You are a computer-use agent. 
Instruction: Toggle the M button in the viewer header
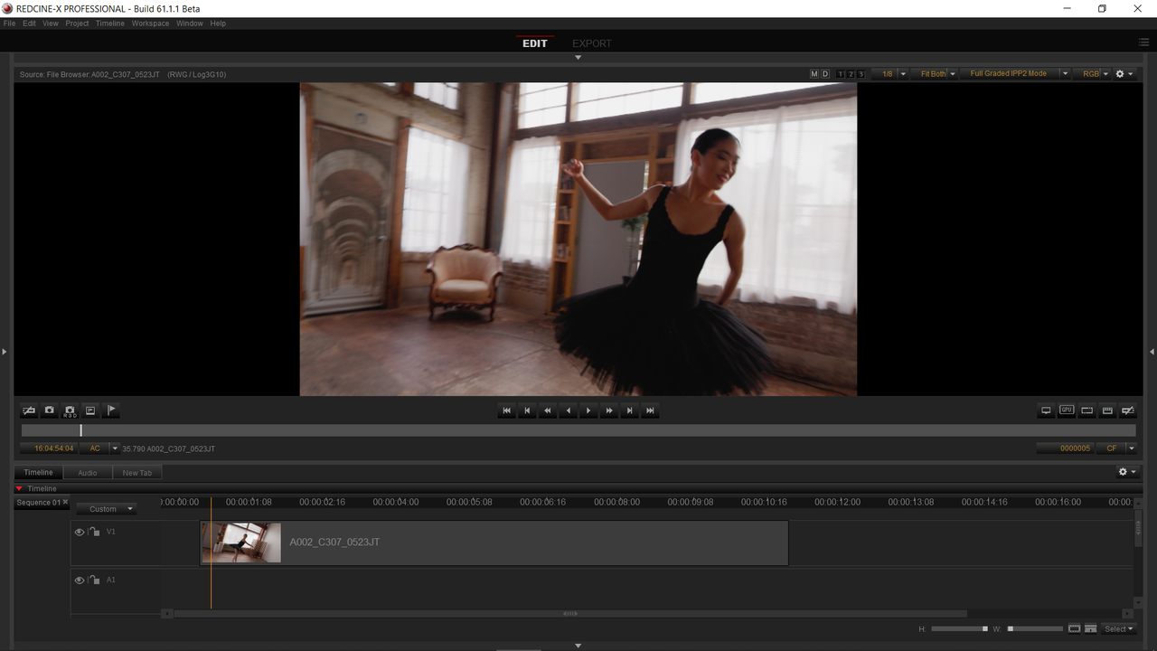pos(814,74)
